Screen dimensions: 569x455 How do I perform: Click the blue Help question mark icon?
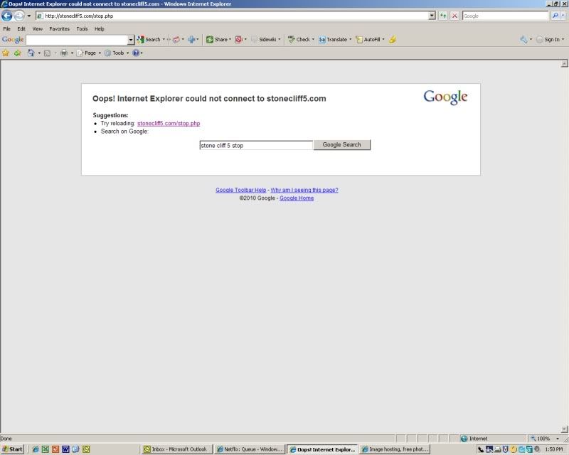(x=136, y=53)
